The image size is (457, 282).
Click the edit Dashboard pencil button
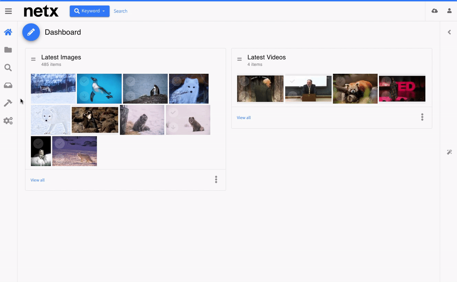[31, 32]
